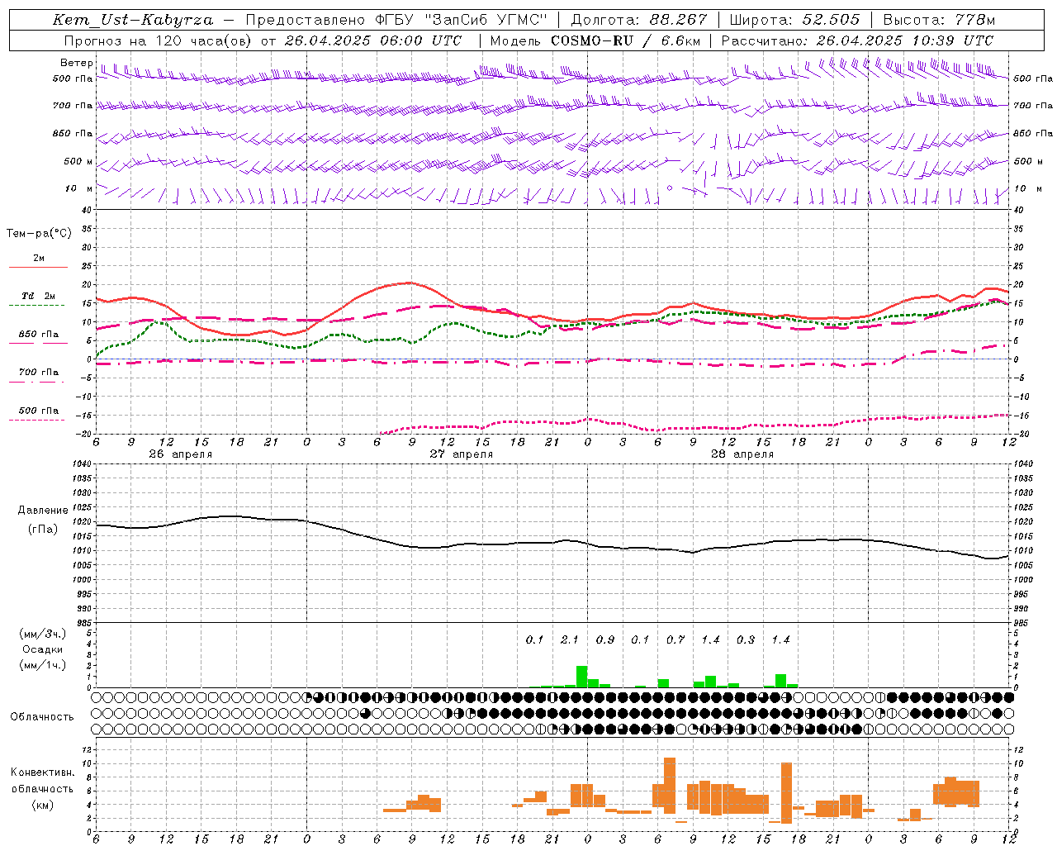
Task: Click the 27 апреля date label
Action: pos(461,454)
